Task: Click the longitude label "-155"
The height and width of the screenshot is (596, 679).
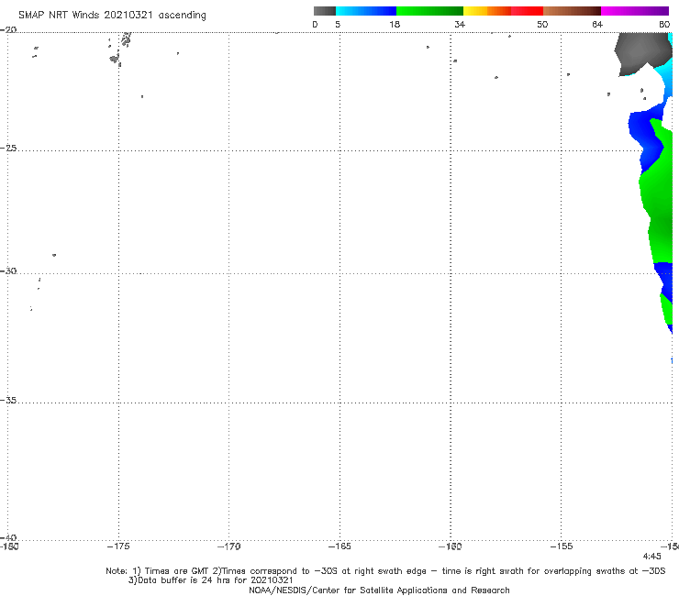Action: [562, 546]
